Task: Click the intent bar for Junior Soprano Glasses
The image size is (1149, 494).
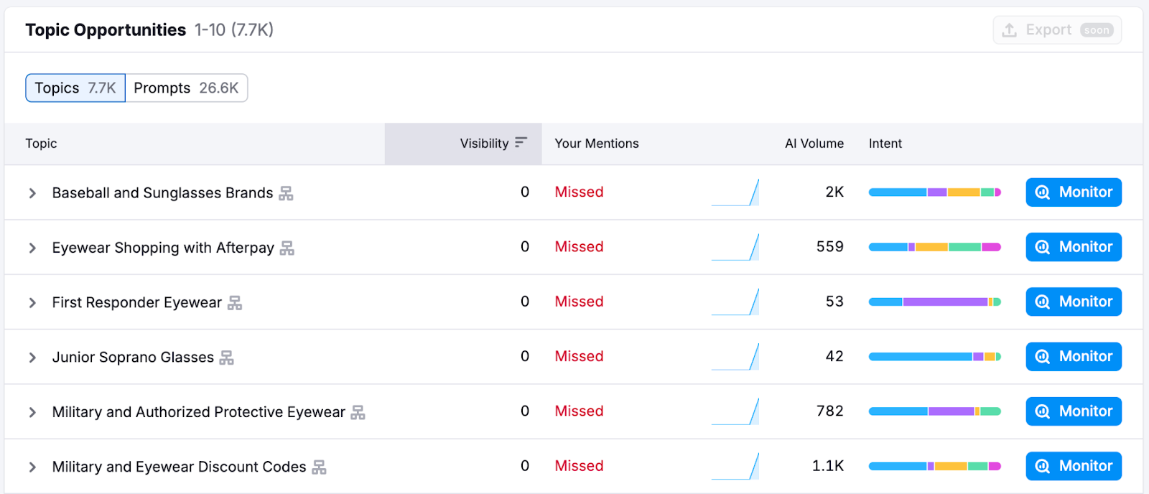Action: click(x=934, y=357)
